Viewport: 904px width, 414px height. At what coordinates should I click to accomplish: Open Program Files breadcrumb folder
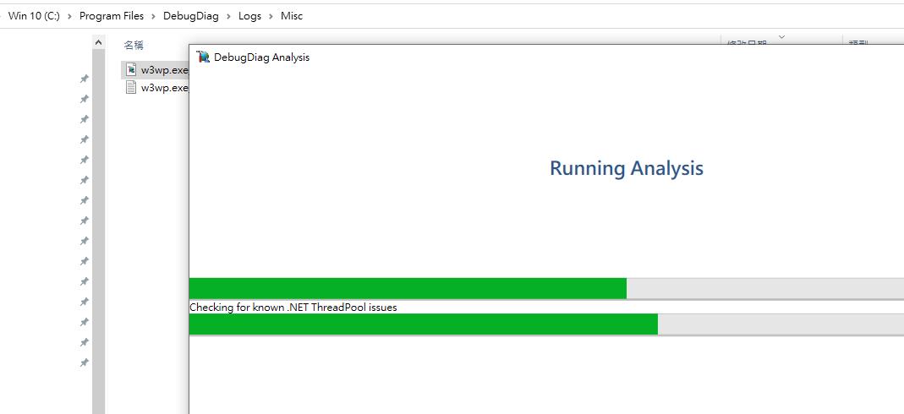[112, 16]
